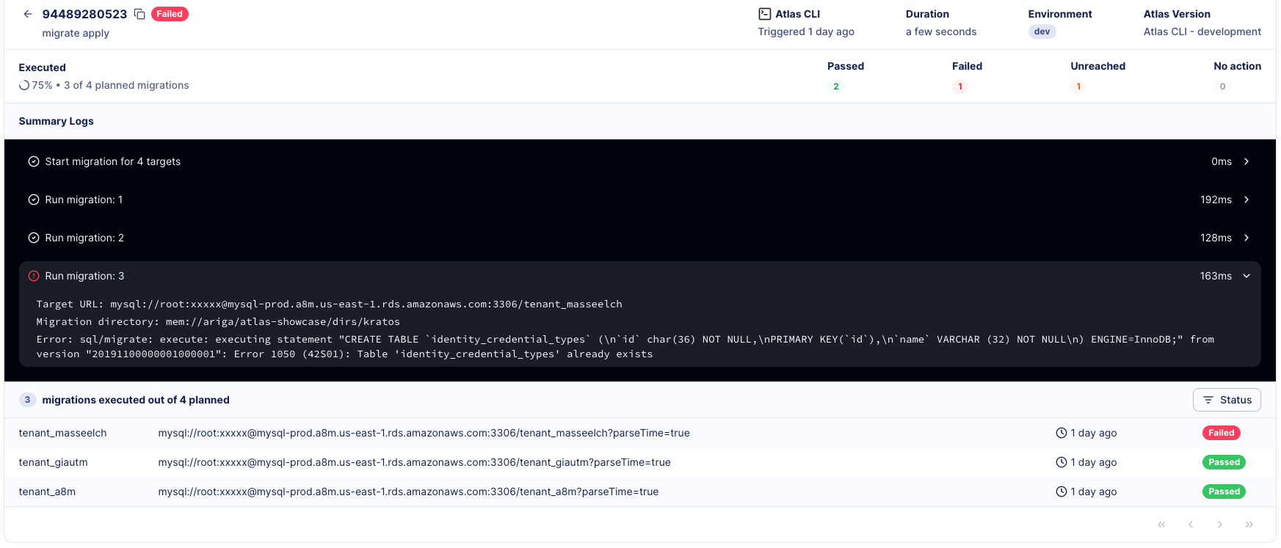
Task: Expand Run migration: 2 log chevron
Action: (1246, 238)
